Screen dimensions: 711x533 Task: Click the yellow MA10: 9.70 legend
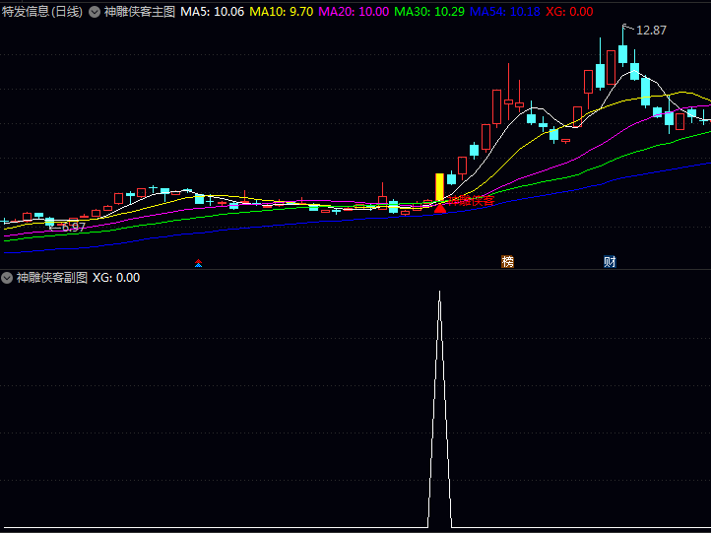point(281,12)
